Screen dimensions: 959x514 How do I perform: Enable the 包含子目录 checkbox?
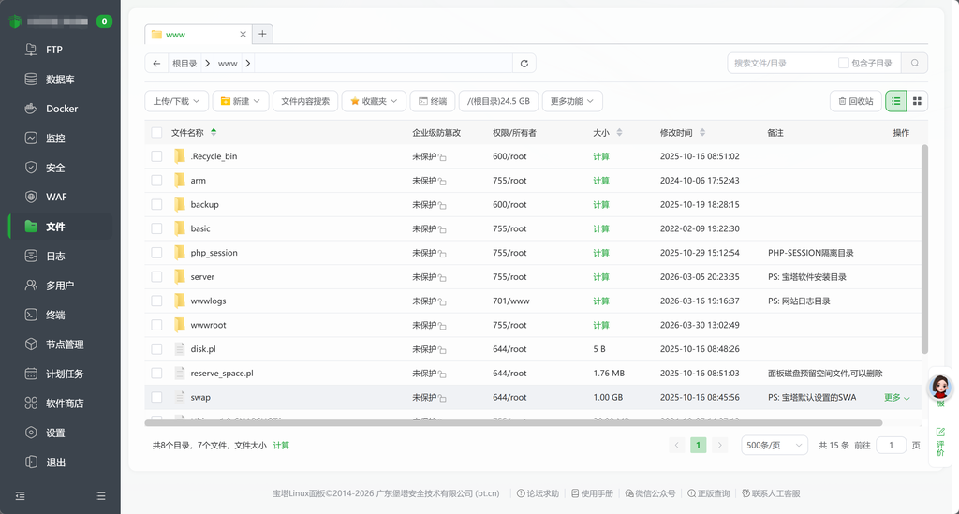[x=844, y=63]
